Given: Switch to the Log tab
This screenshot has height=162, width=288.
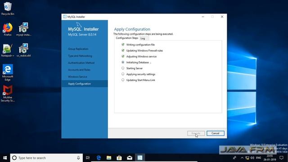Looking at the screenshot, I should point(143,38).
